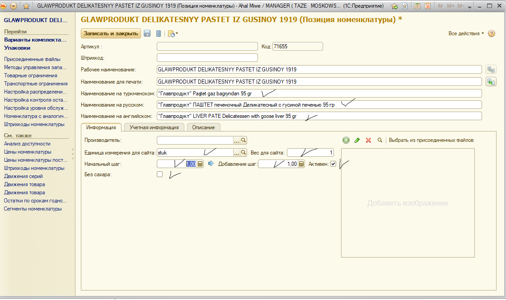This screenshot has height=300, width=506.
Task: Enable the Без сахара checkbox
Action: [x=159, y=174]
